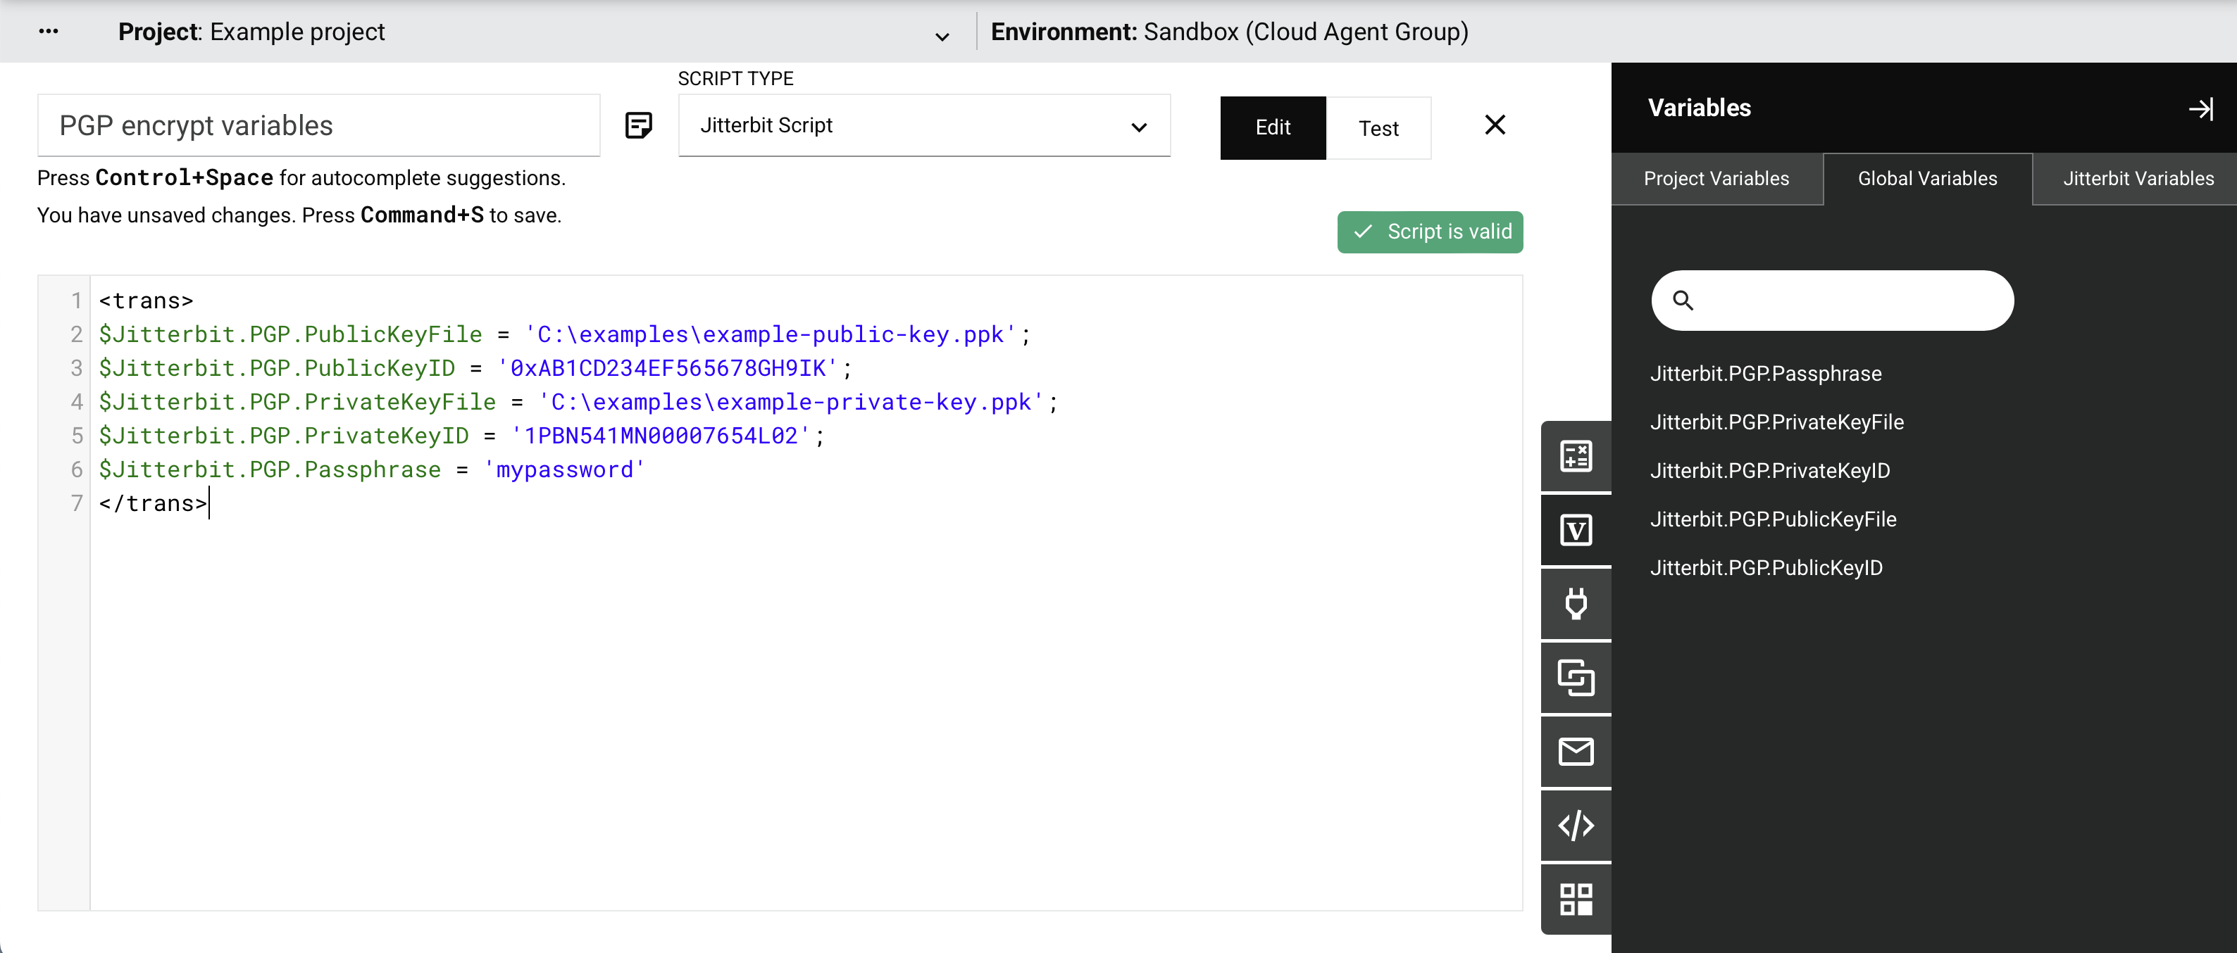Image resolution: width=2237 pixels, height=953 pixels.
Task: Select the Global Variables tab
Action: [1927, 179]
